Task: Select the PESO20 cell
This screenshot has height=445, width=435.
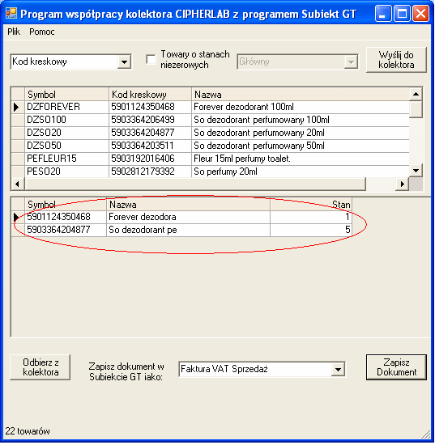Action: [x=66, y=172]
